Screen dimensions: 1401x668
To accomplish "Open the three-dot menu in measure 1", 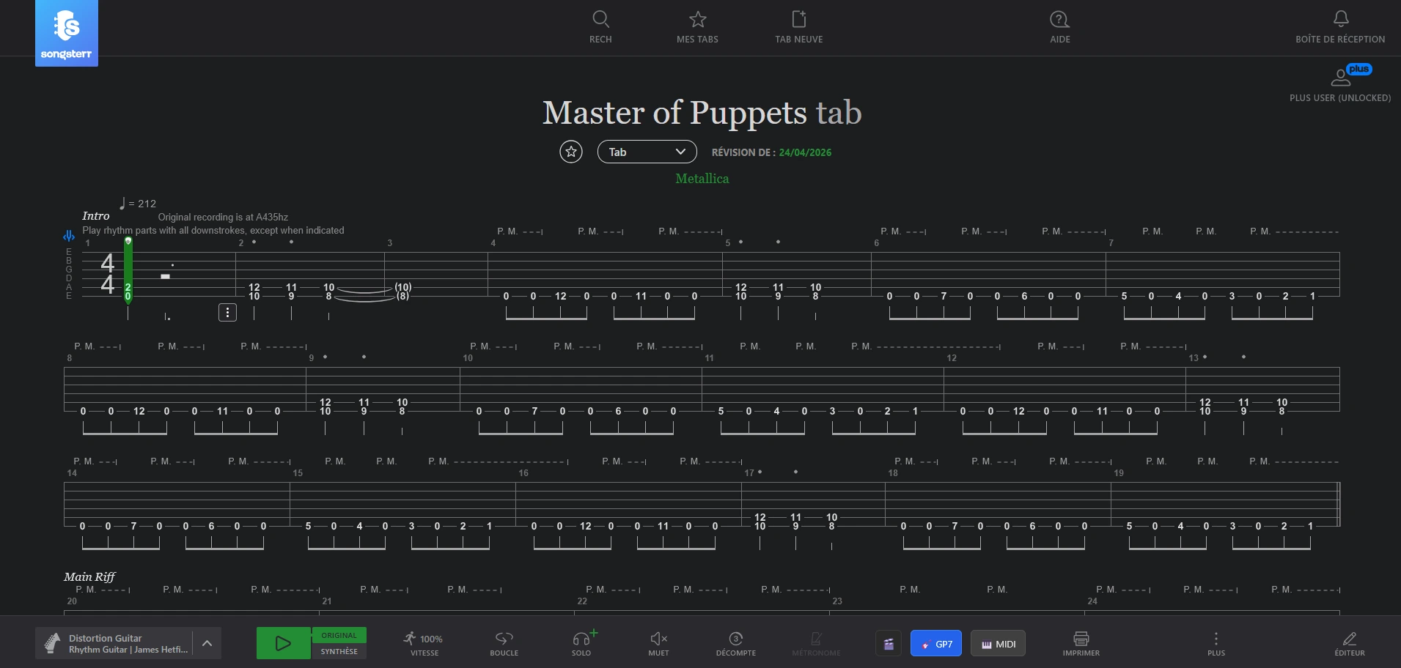I will [227, 313].
